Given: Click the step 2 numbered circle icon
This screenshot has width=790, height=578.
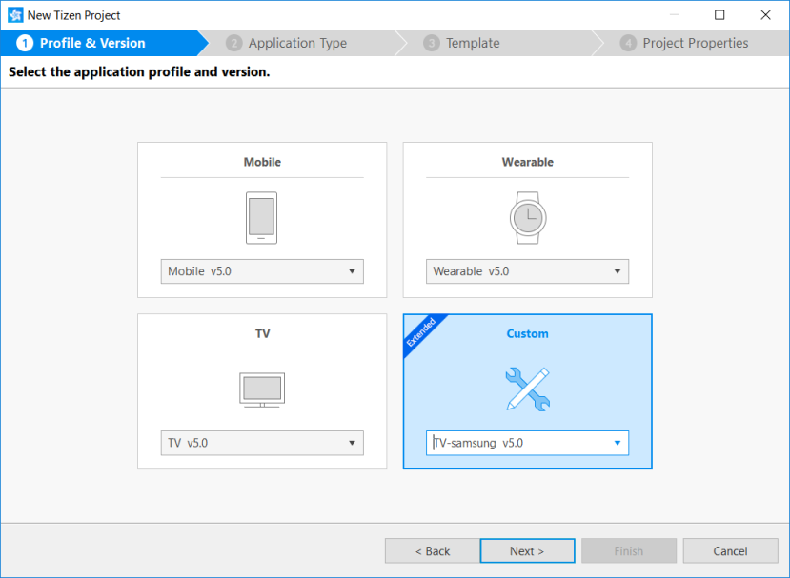Looking at the screenshot, I should [234, 43].
